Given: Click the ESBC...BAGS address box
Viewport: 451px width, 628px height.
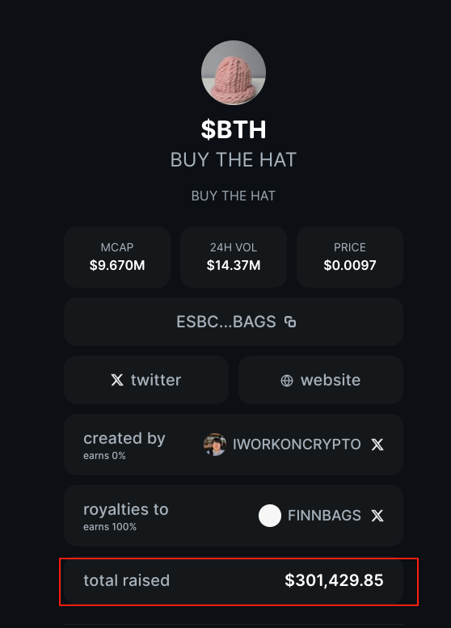Looking at the screenshot, I should pyautogui.click(x=234, y=322).
